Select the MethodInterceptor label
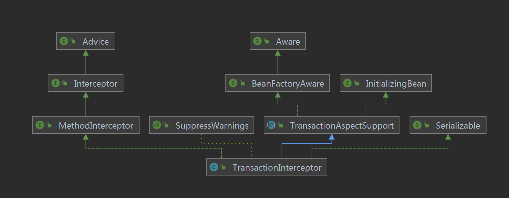 (x=96, y=126)
